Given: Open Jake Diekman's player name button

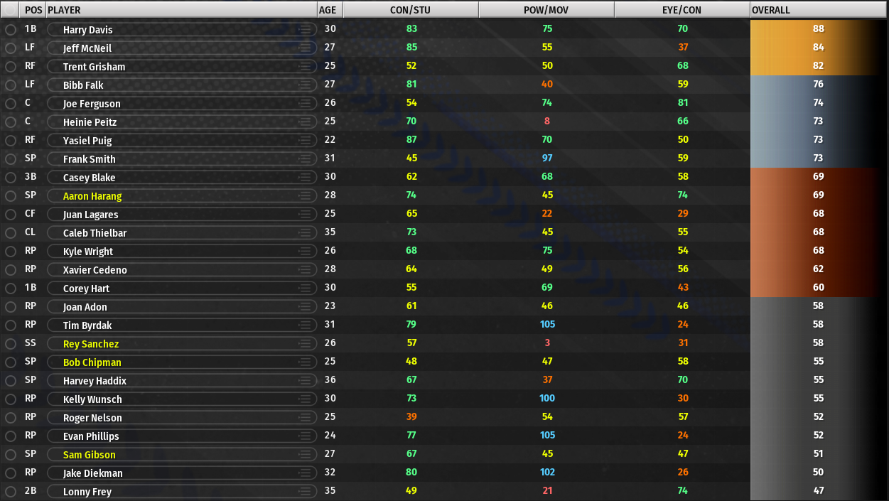Looking at the screenshot, I should [x=182, y=473].
